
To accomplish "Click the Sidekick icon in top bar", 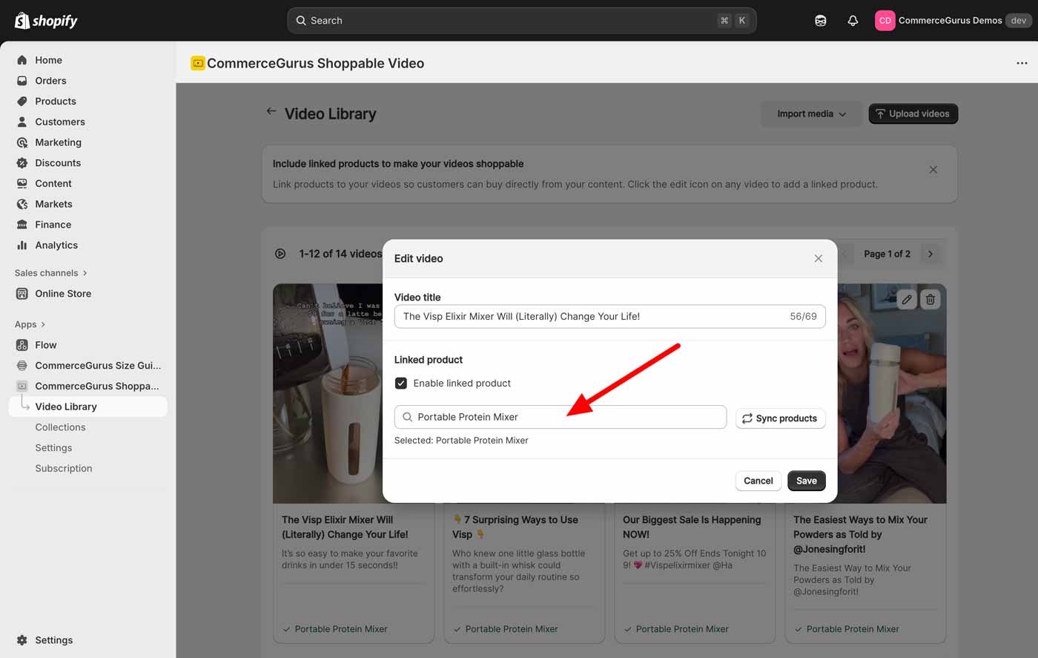I will [x=820, y=21].
